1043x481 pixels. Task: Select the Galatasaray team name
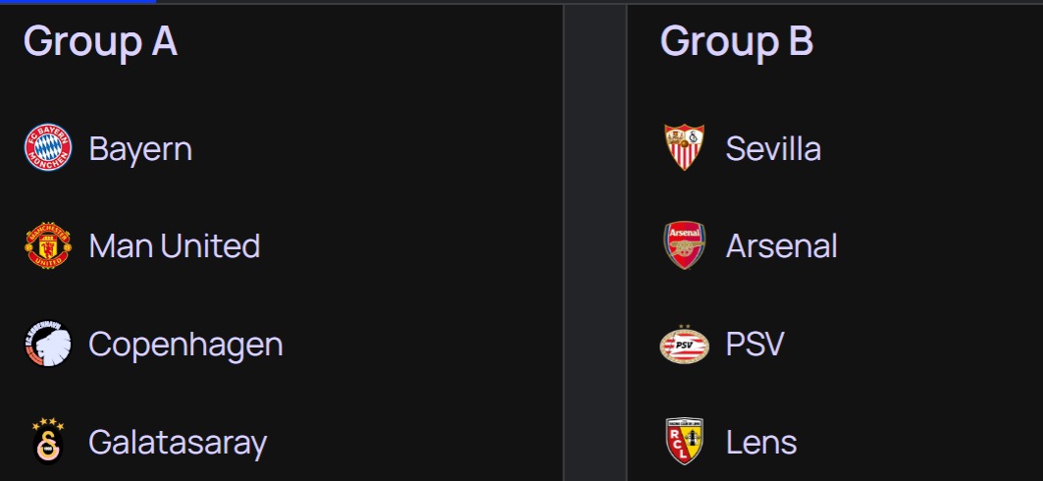[178, 443]
